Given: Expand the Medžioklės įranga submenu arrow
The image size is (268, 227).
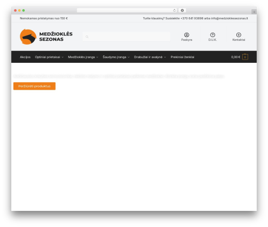Looking at the screenshot, I should pos(97,57).
